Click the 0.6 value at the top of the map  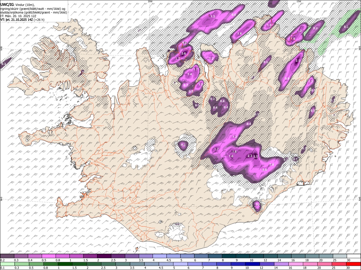(234, 15)
